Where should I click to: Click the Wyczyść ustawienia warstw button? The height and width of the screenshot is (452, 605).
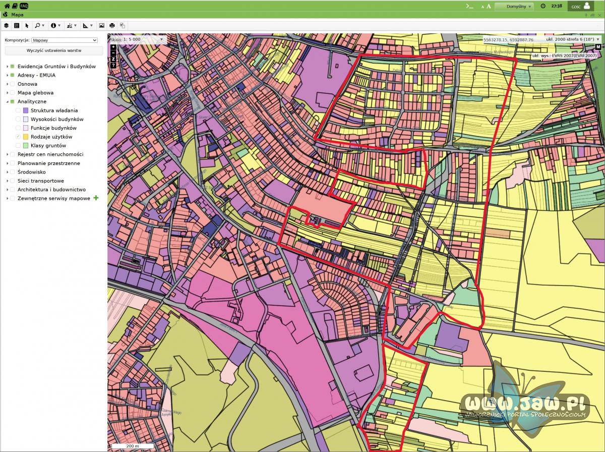coord(54,51)
